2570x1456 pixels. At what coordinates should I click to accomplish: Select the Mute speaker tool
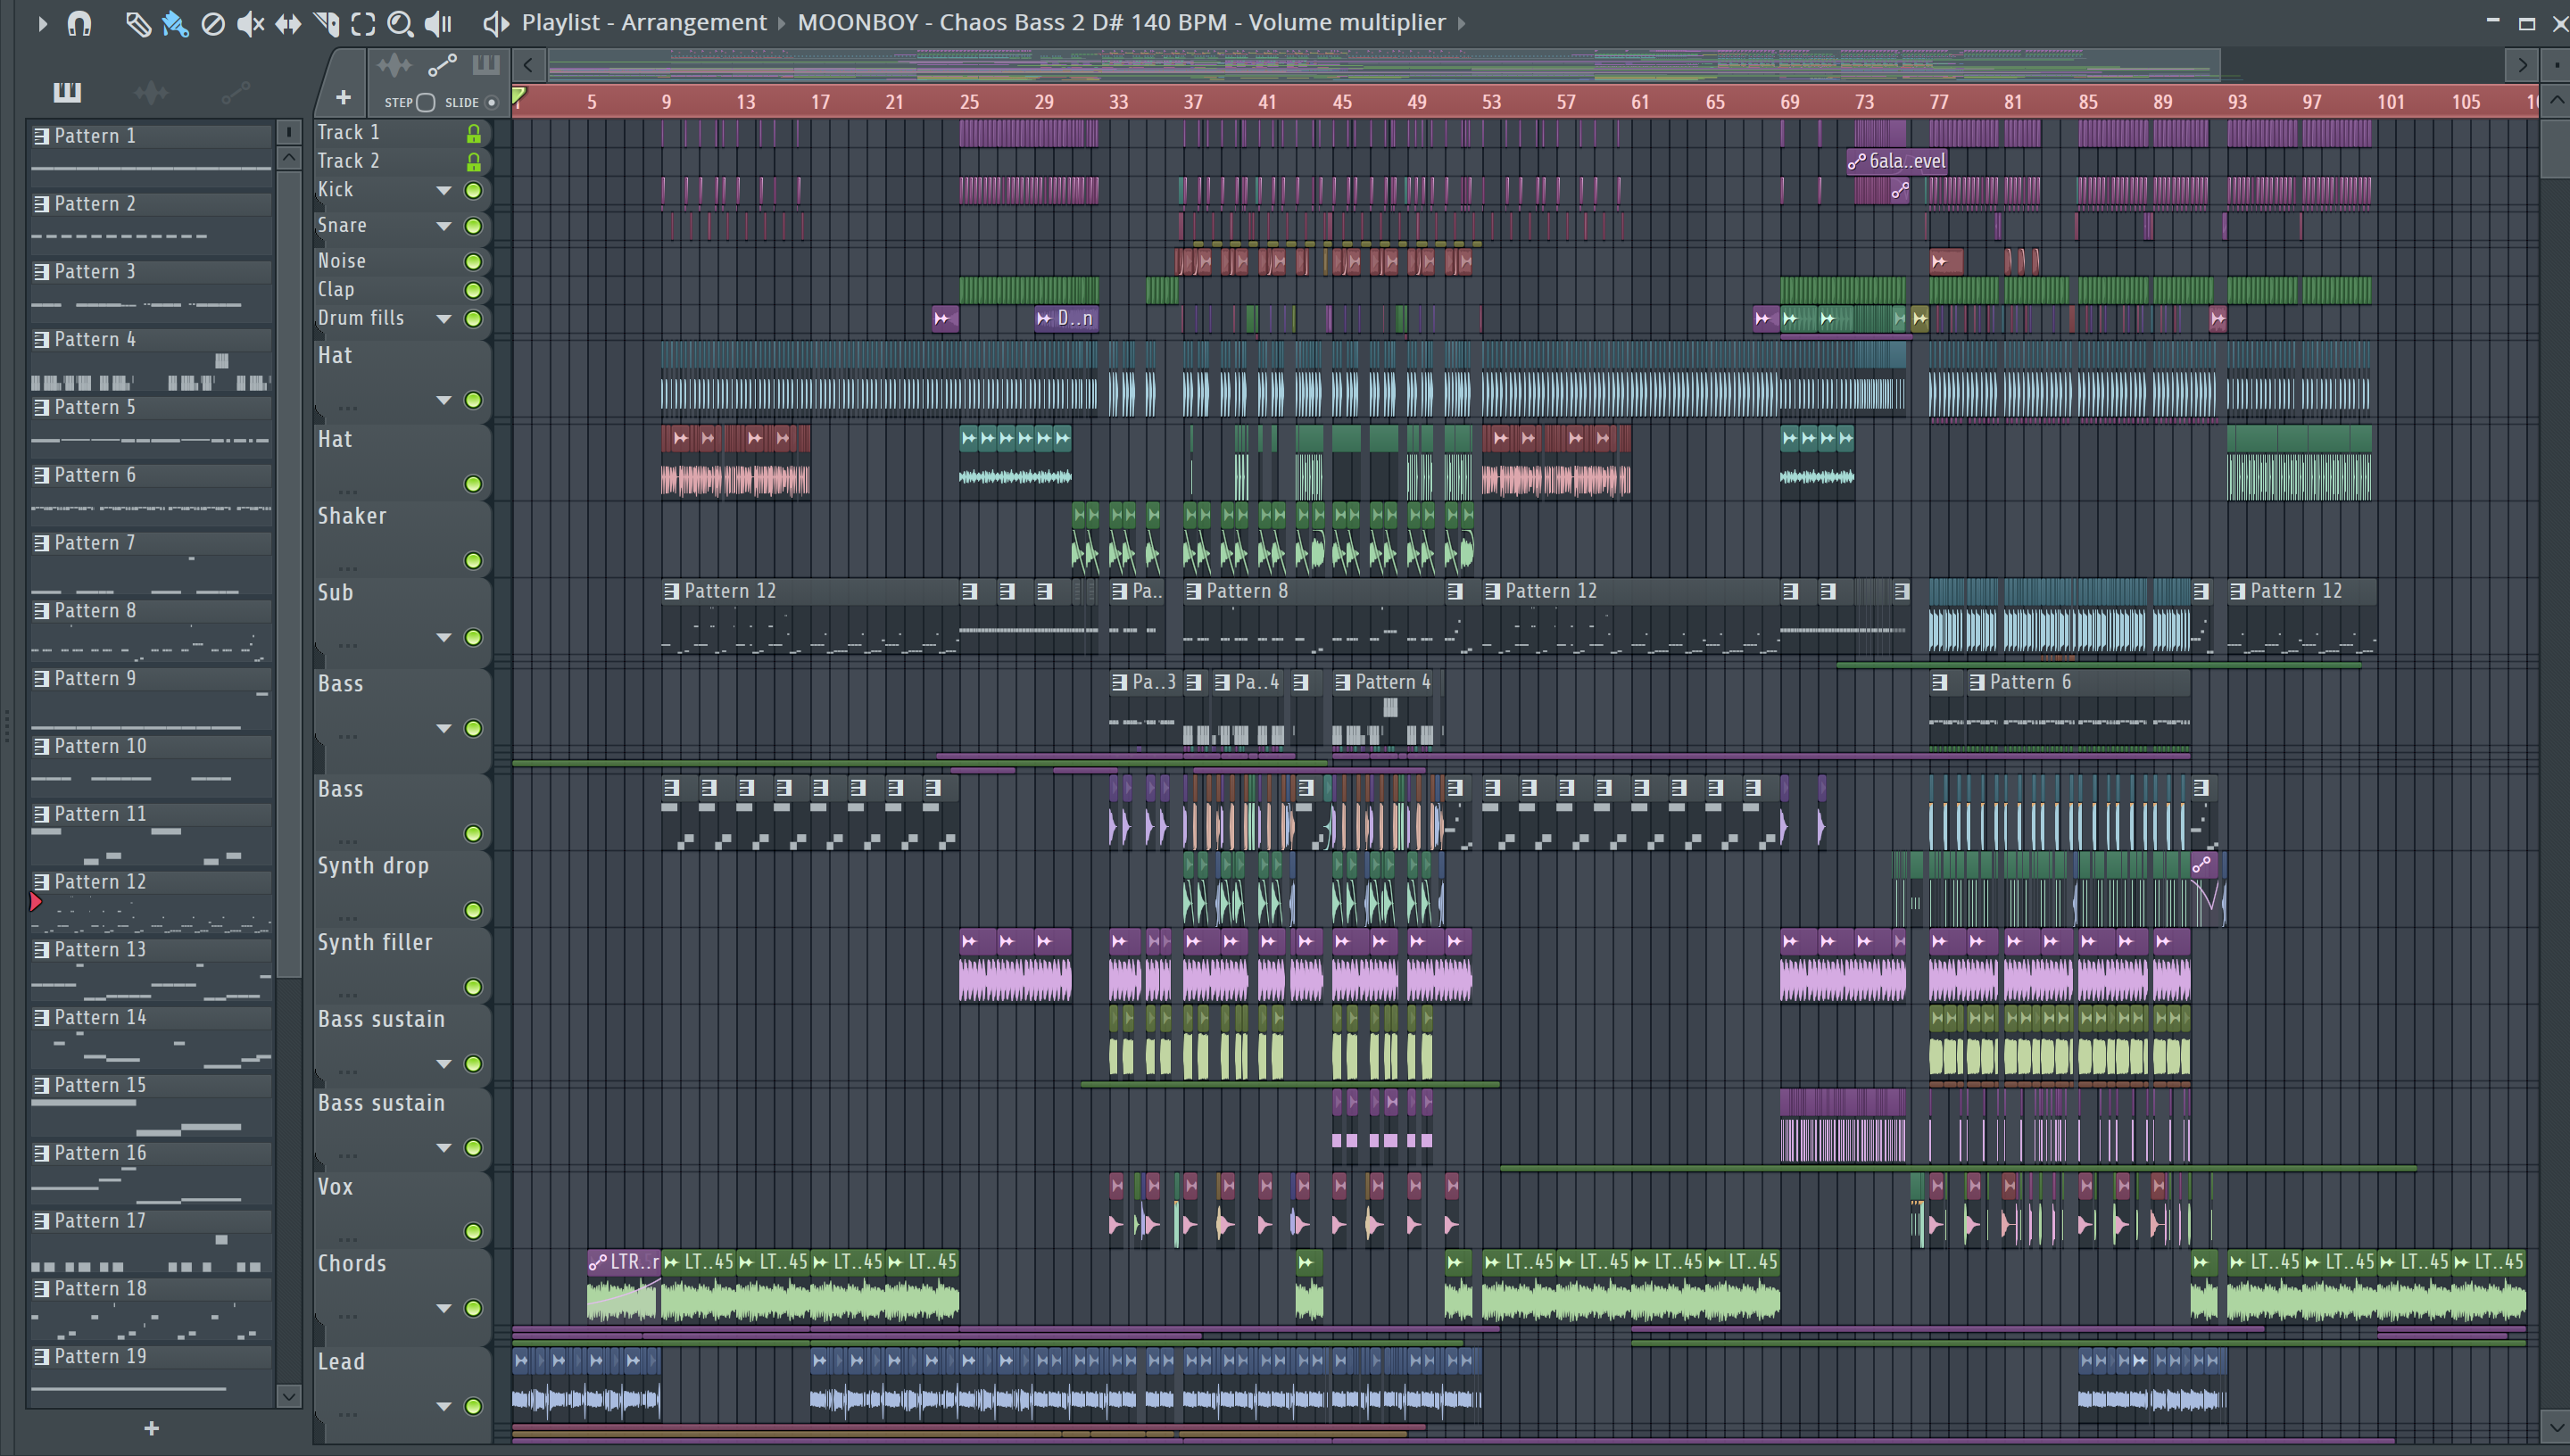click(x=250, y=23)
